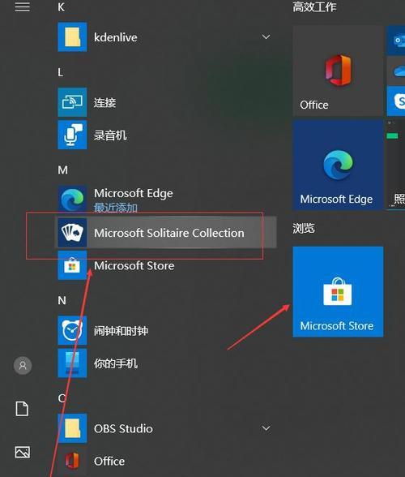Open the 录音机 voice recorder icon

[x=72, y=135]
